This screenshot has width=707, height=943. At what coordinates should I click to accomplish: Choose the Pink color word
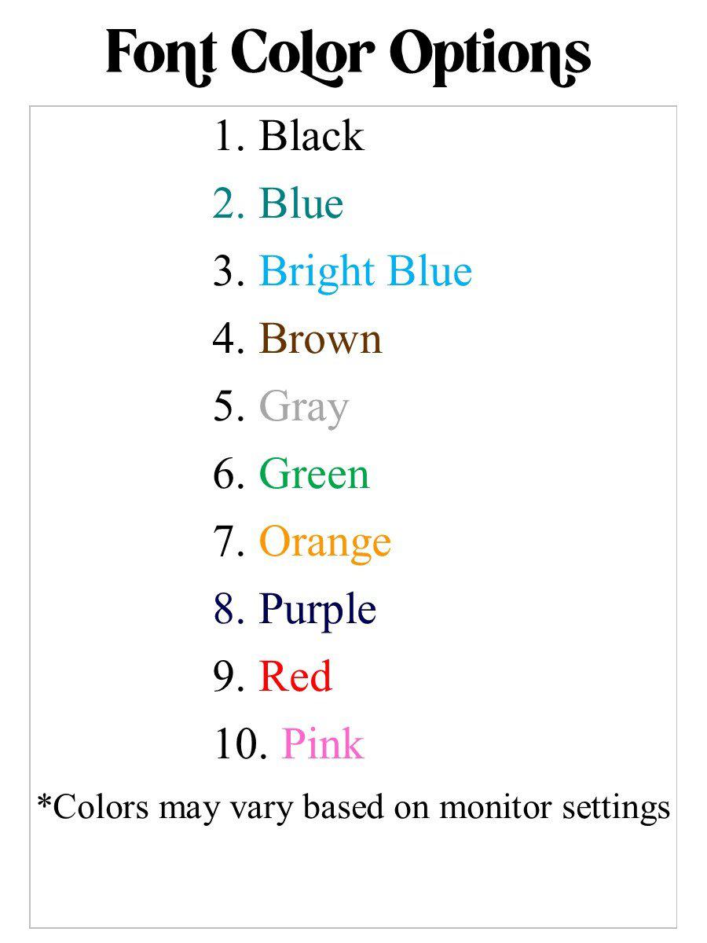322,744
